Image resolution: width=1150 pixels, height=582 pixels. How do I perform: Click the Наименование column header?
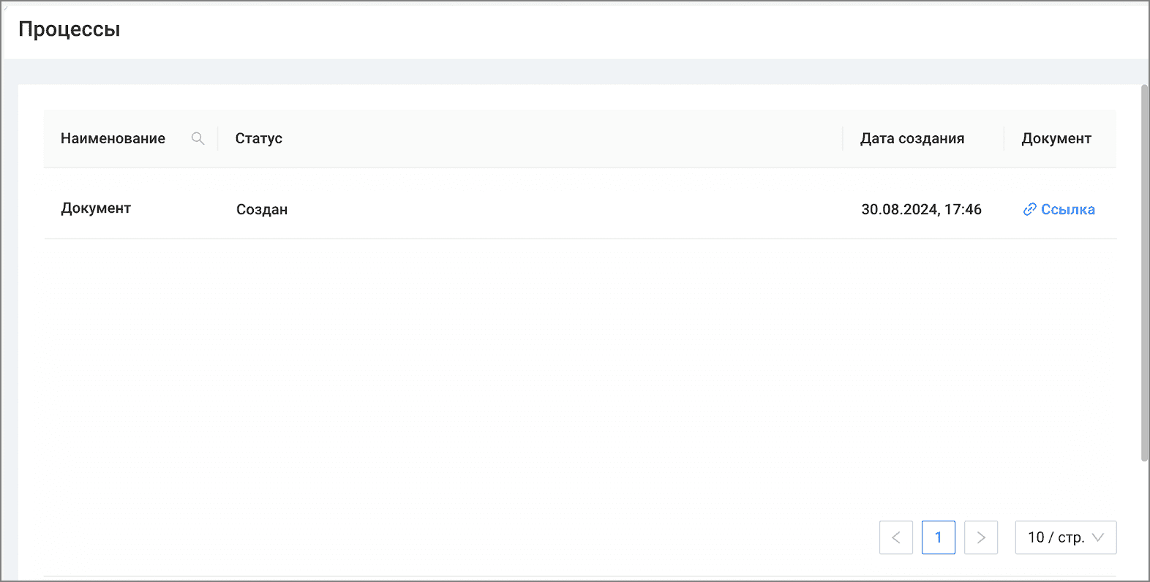(x=113, y=138)
